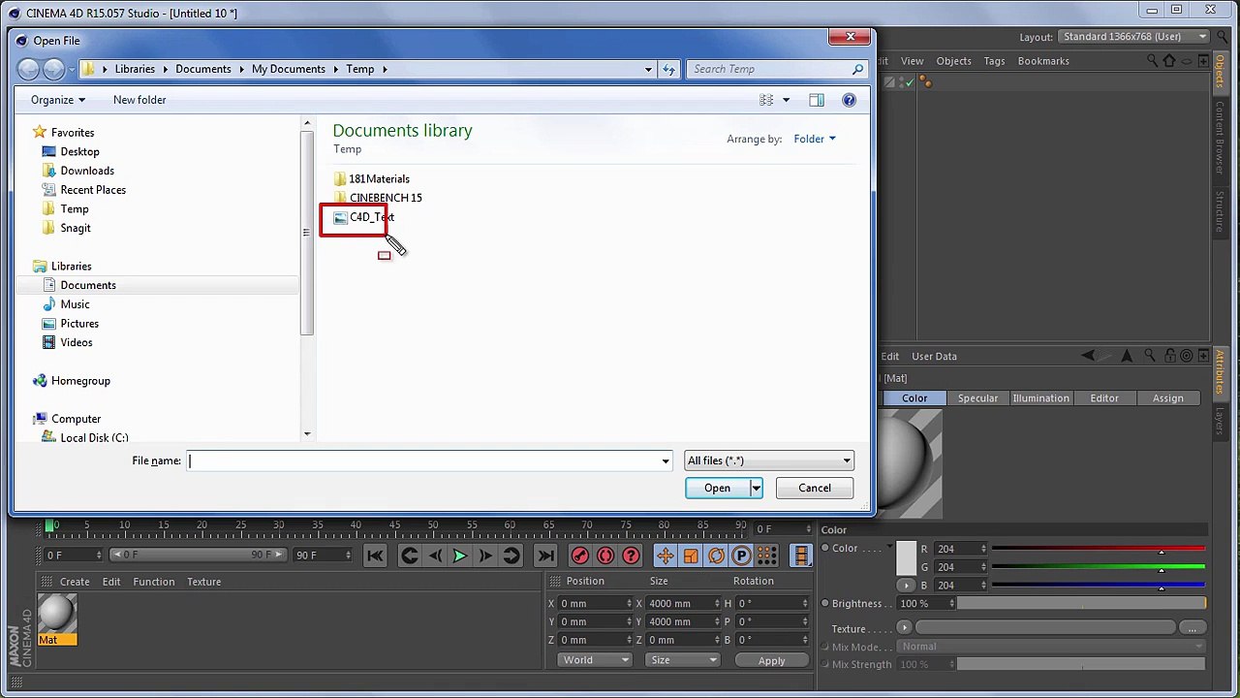Select the Color radio button
This screenshot has height=698, width=1240.
(825, 549)
